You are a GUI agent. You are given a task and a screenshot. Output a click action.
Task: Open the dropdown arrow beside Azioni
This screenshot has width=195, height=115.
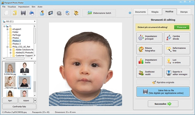pyautogui.click(x=35, y=101)
